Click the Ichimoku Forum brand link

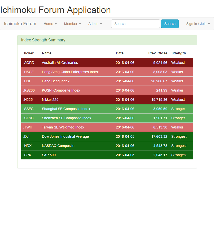click(x=20, y=24)
